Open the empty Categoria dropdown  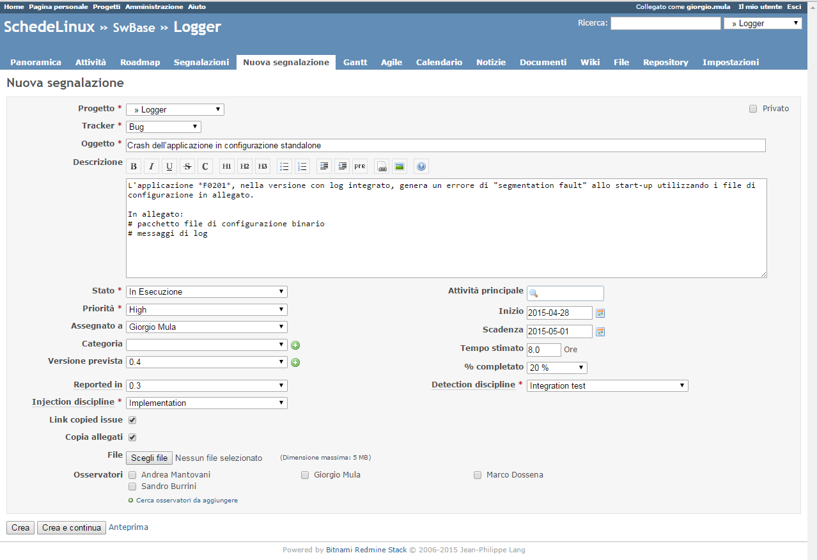[206, 345]
